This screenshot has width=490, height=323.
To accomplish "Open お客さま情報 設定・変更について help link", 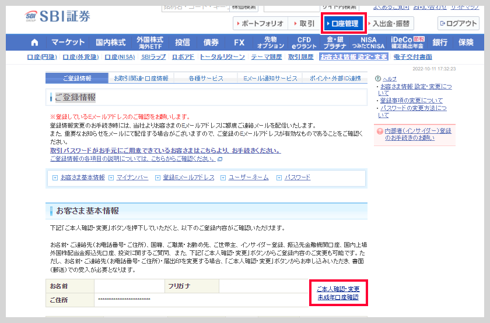I will [415, 90].
